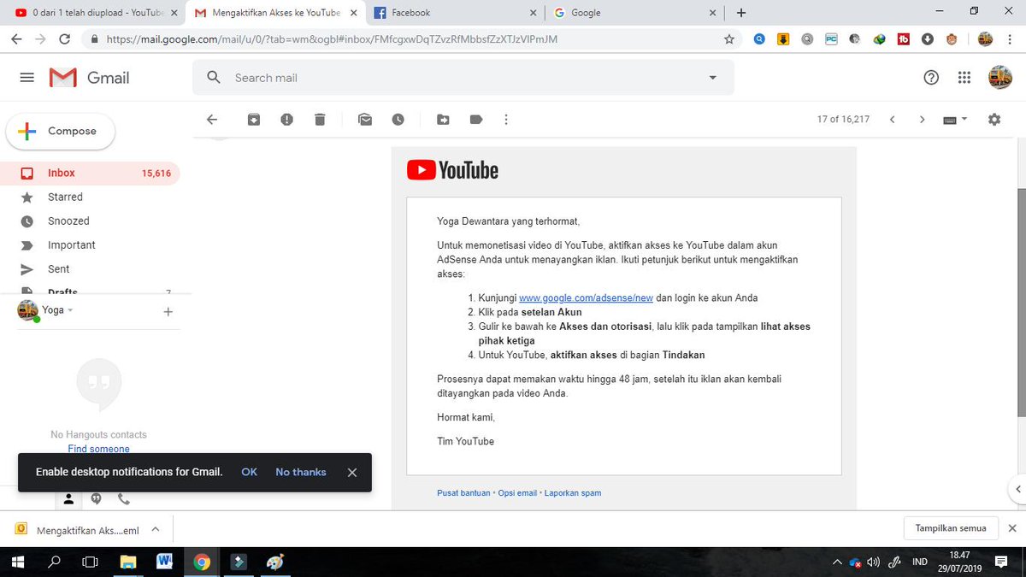The width and height of the screenshot is (1026, 577).
Task: Reload the page
Action: pos(65,39)
